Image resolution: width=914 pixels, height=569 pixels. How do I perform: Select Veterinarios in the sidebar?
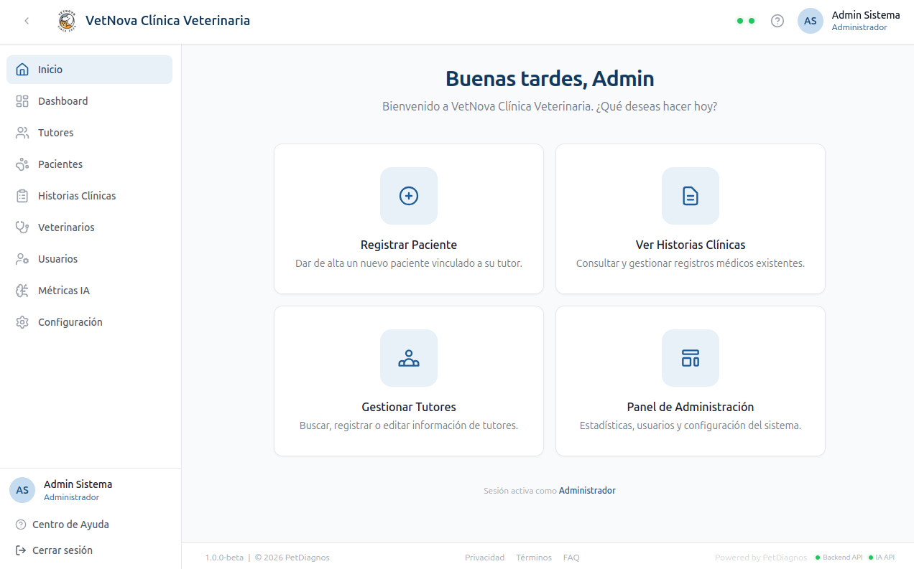point(89,227)
